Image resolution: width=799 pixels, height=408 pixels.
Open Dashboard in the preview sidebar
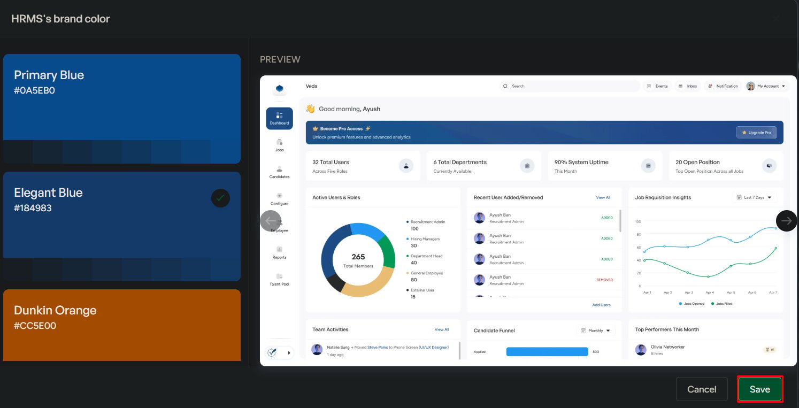[x=279, y=118]
